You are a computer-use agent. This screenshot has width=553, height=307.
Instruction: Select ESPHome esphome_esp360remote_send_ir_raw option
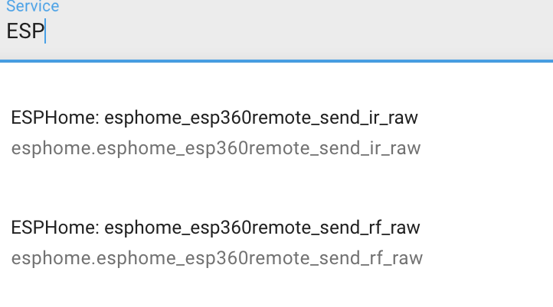[276, 132]
